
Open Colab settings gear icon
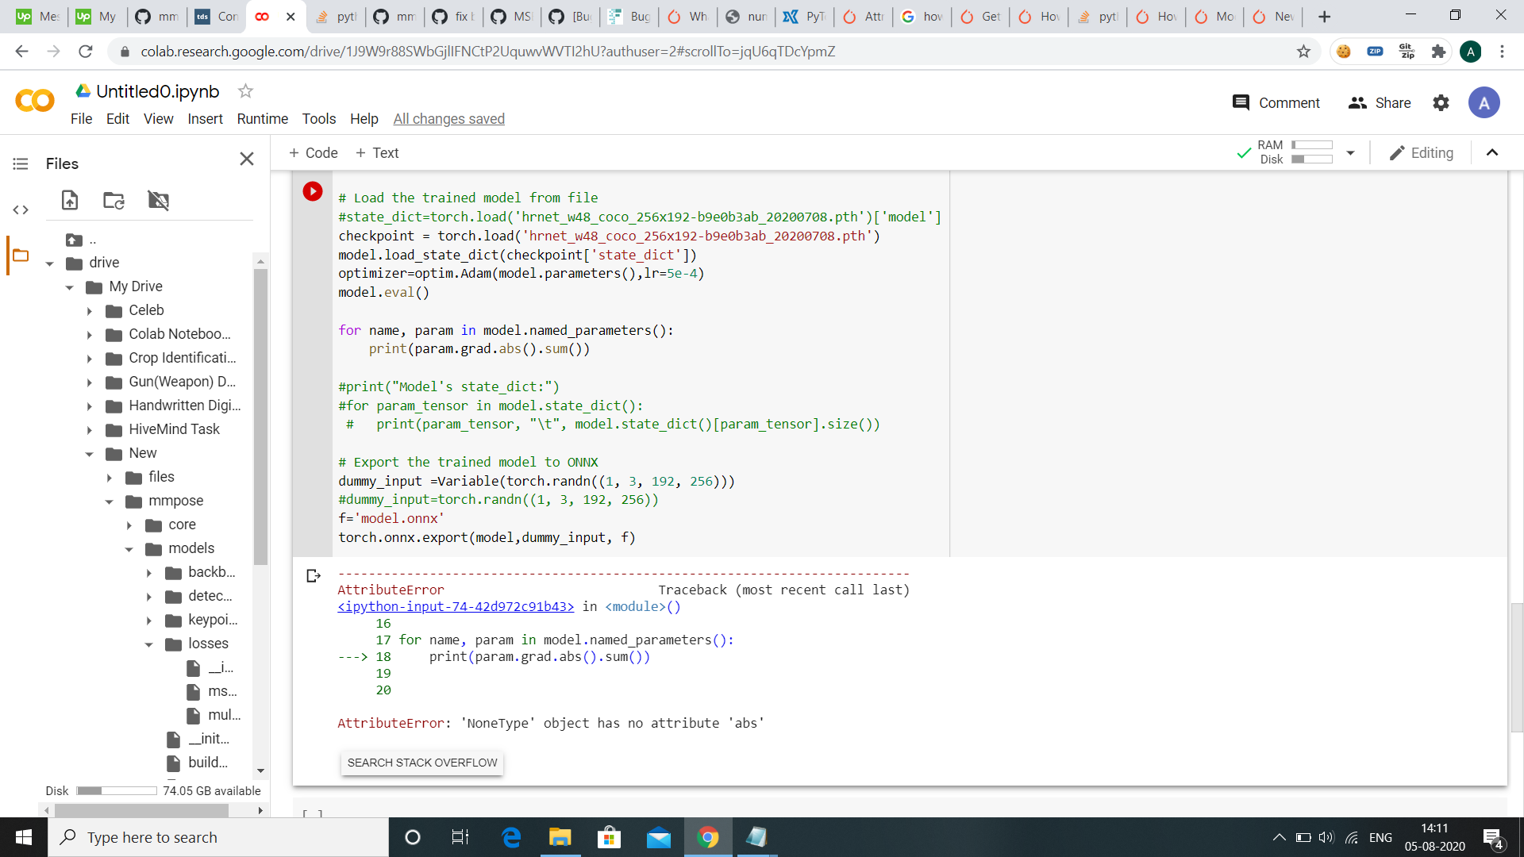[x=1441, y=102]
